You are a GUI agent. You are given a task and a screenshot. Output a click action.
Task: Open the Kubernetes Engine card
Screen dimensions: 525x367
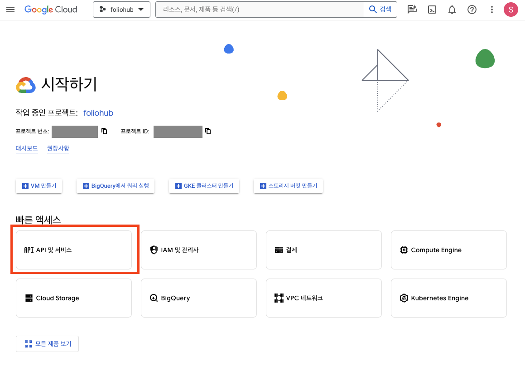[x=448, y=298]
